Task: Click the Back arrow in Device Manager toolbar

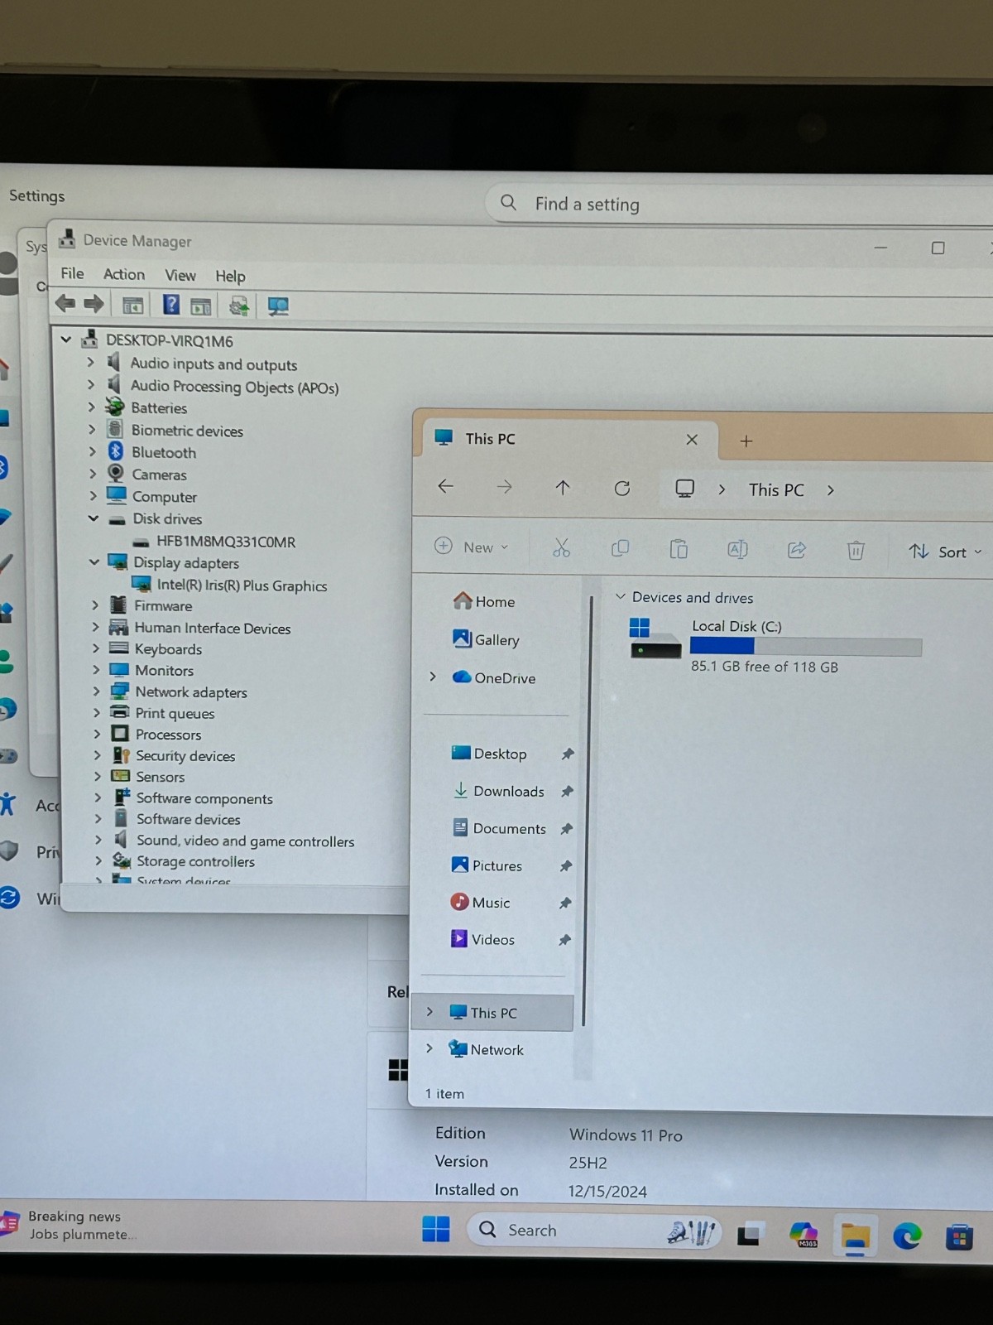Action: click(65, 304)
